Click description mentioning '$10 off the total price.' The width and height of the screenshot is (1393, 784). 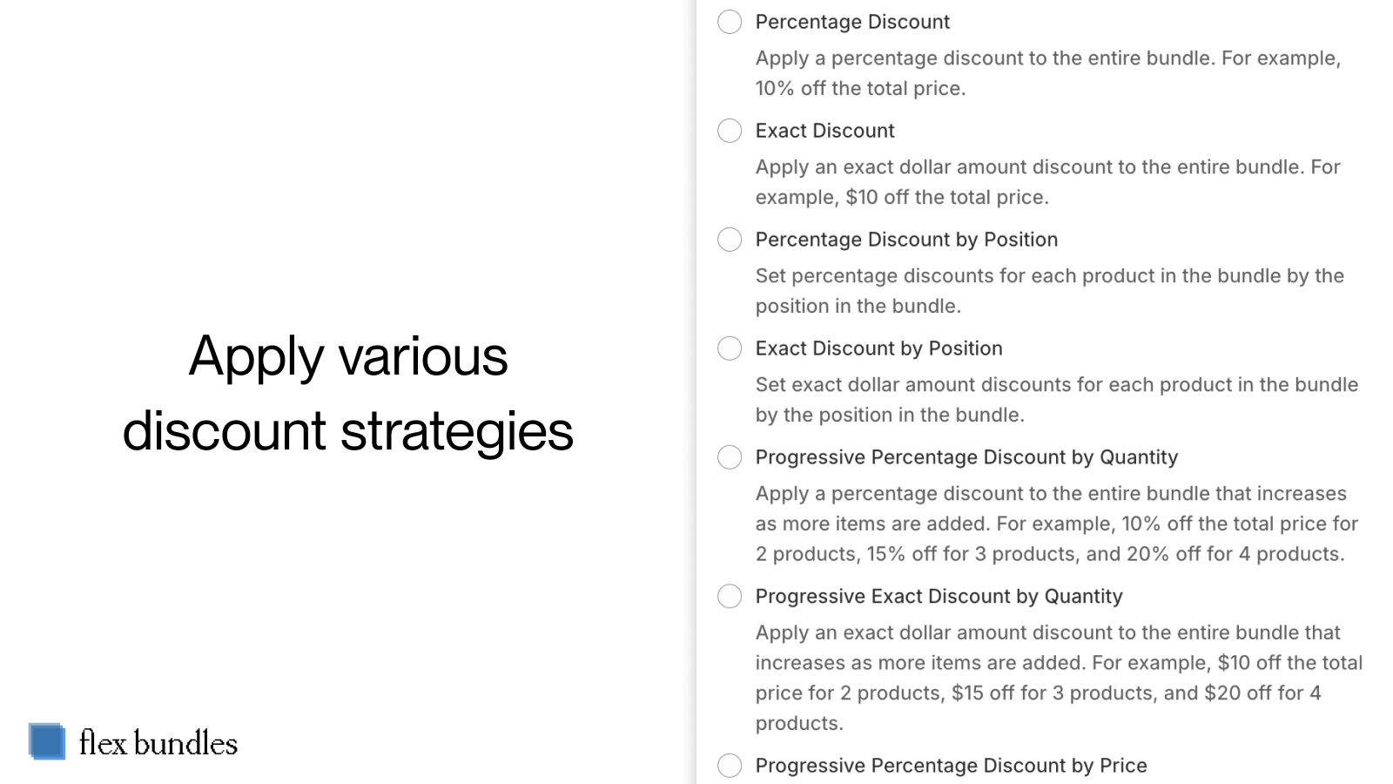click(1048, 182)
